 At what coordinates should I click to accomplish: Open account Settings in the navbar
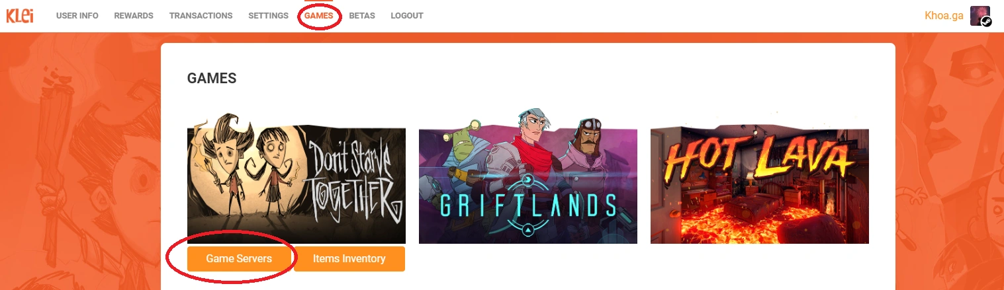click(268, 16)
